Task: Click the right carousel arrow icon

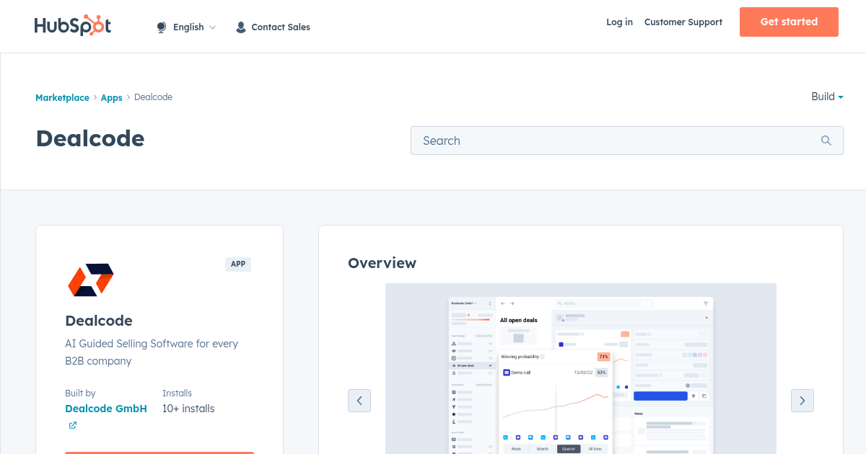Action: pyautogui.click(x=802, y=400)
